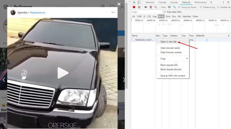
Task: Clear the network log icon
Action: point(139,7)
